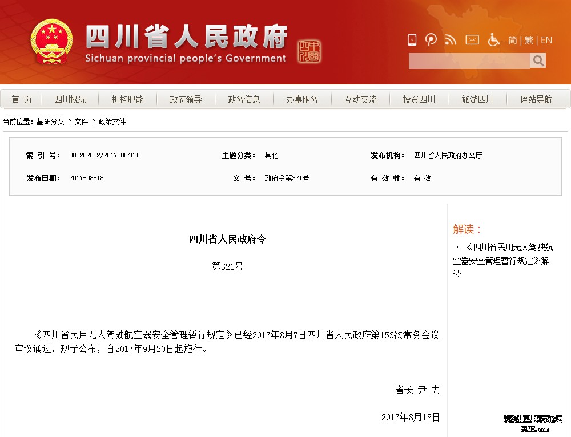Expand the 办事服务 navigation menu
Image resolution: width=571 pixels, height=437 pixels.
[x=302, y=99]
